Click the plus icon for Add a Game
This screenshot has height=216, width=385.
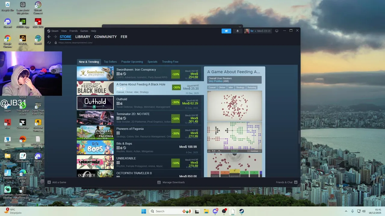49,182
